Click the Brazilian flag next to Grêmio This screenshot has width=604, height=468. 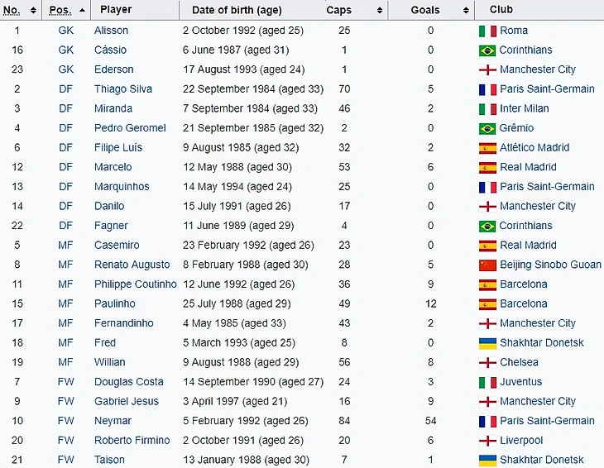487,128
